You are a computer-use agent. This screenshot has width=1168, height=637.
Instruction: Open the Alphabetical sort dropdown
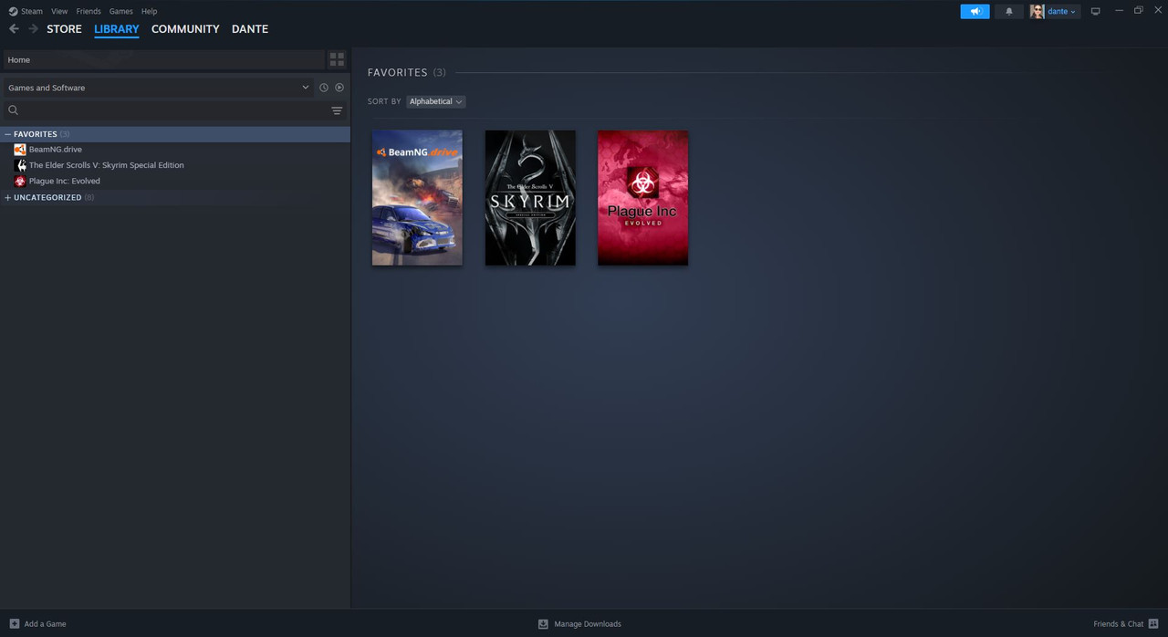coord(435,101)
